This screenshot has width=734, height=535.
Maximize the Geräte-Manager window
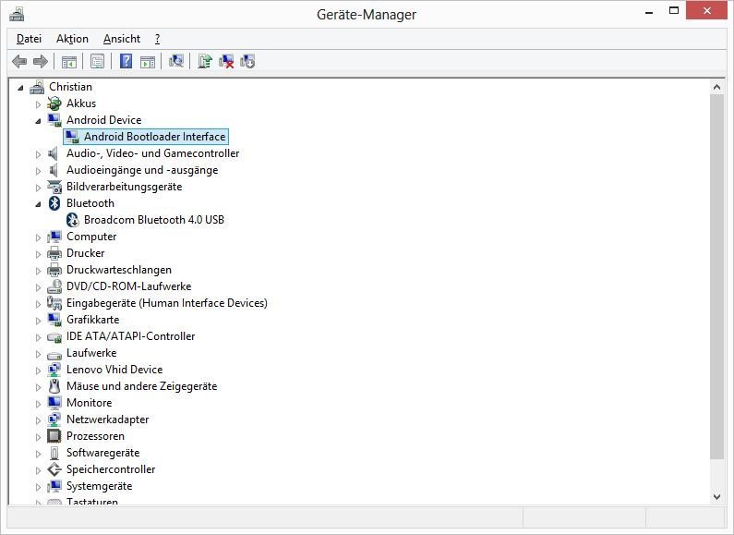coord(674,10)
